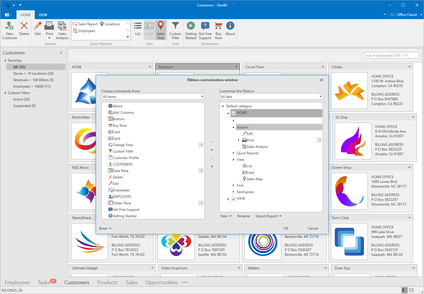Click the Search Employees input field
The height and width of the screenshot is (294, 424).
[391, 56]
